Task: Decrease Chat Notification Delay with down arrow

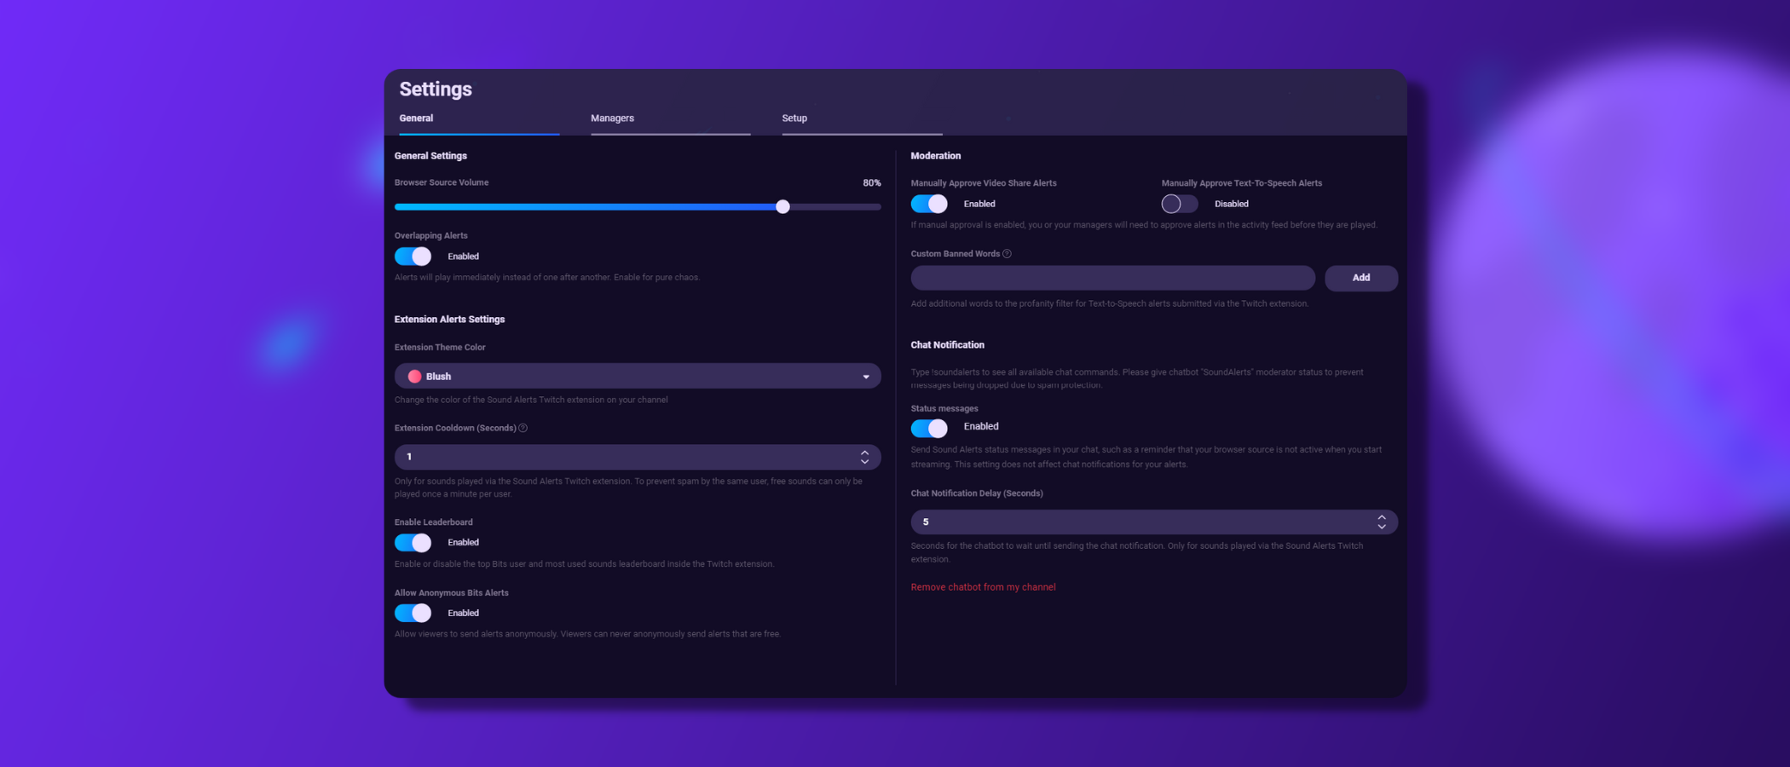Action: [x=1382, y=526]
